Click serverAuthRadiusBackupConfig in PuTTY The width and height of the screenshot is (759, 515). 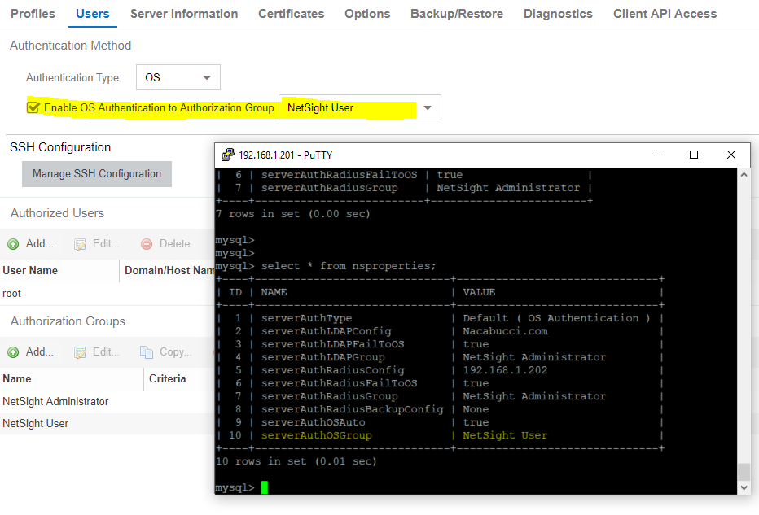coord(353,409)
